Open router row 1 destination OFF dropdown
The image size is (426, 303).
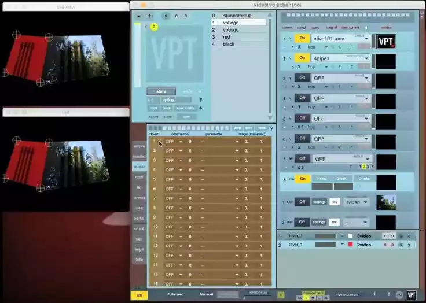[x=174, y=142]
